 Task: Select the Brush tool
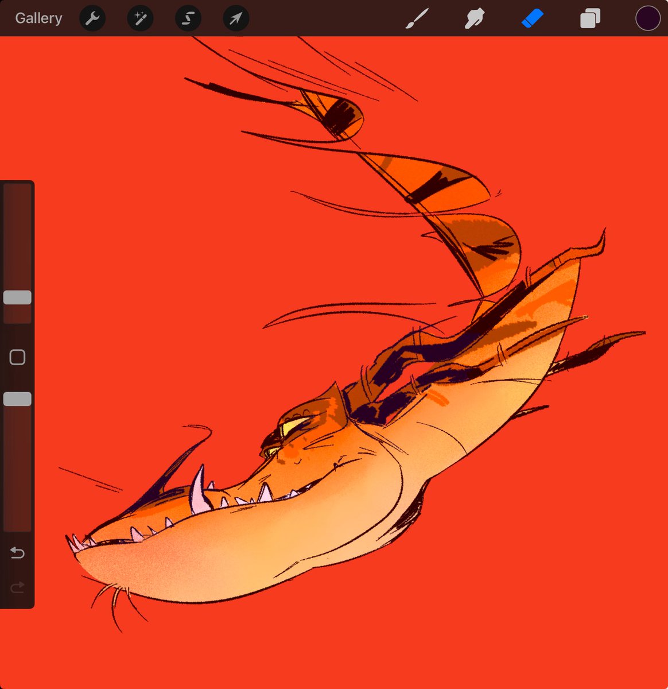(417, 18)
